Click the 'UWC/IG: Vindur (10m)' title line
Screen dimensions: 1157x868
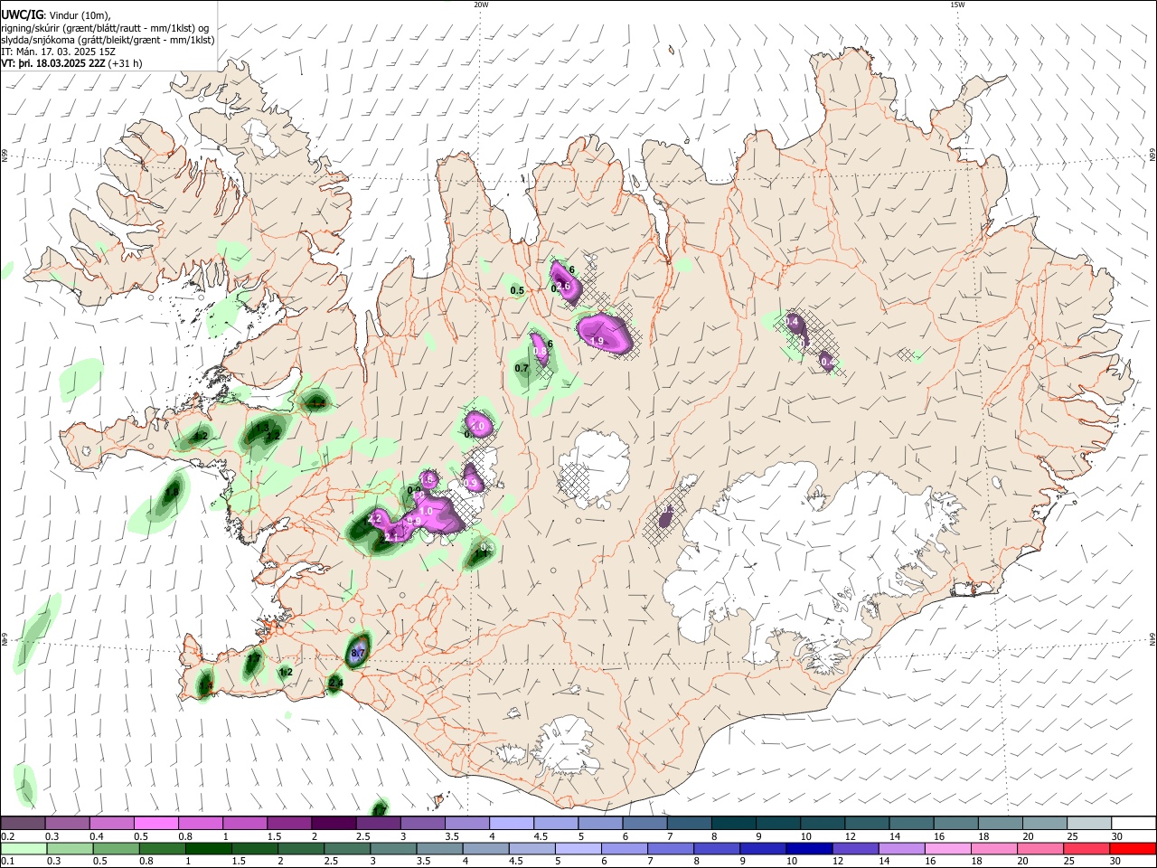pyautogui.click(x=55, y=14)
